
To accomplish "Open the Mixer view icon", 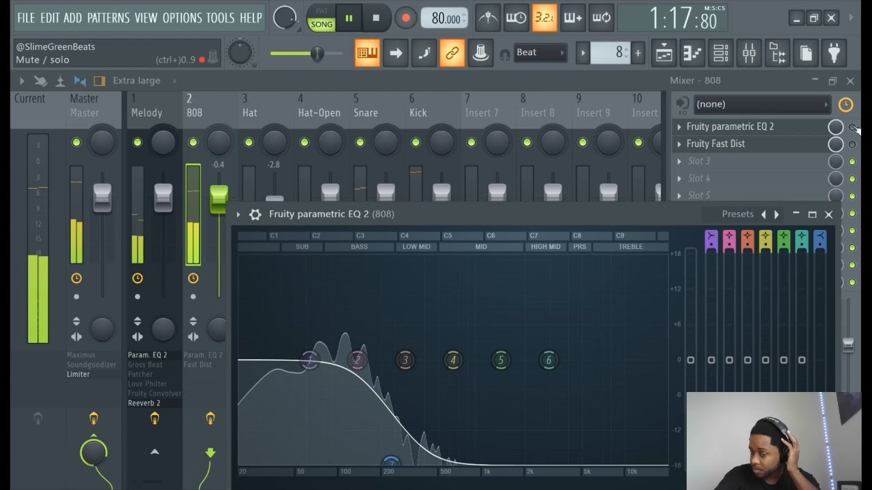I will [x=749, y=53].
